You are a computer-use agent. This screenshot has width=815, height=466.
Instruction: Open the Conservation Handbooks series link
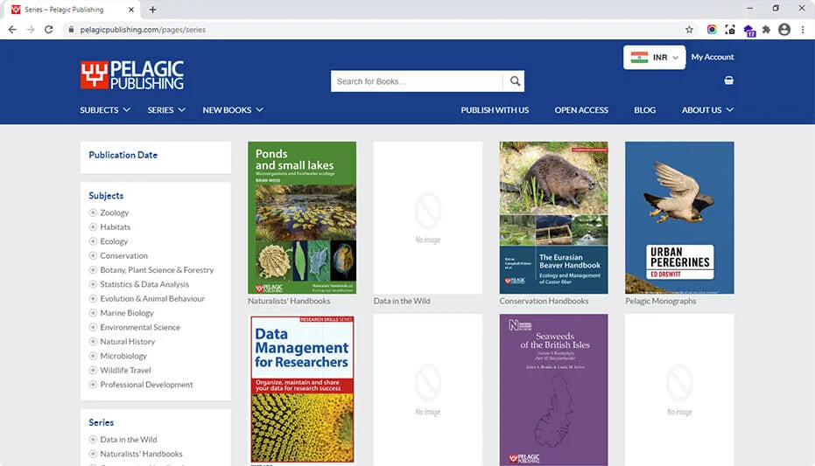tap(544, 301)
